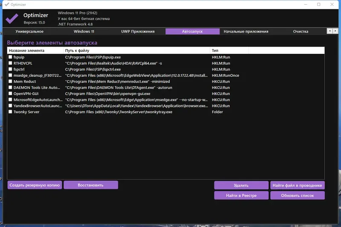This screenshot has height=227, width=341.
Task: Click the Mem Reduct item name
Action: [x=25, y=81]
